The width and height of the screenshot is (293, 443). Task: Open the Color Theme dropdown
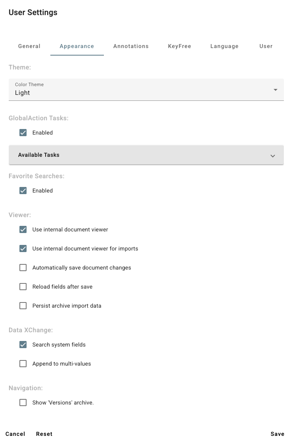coord(146,90)
